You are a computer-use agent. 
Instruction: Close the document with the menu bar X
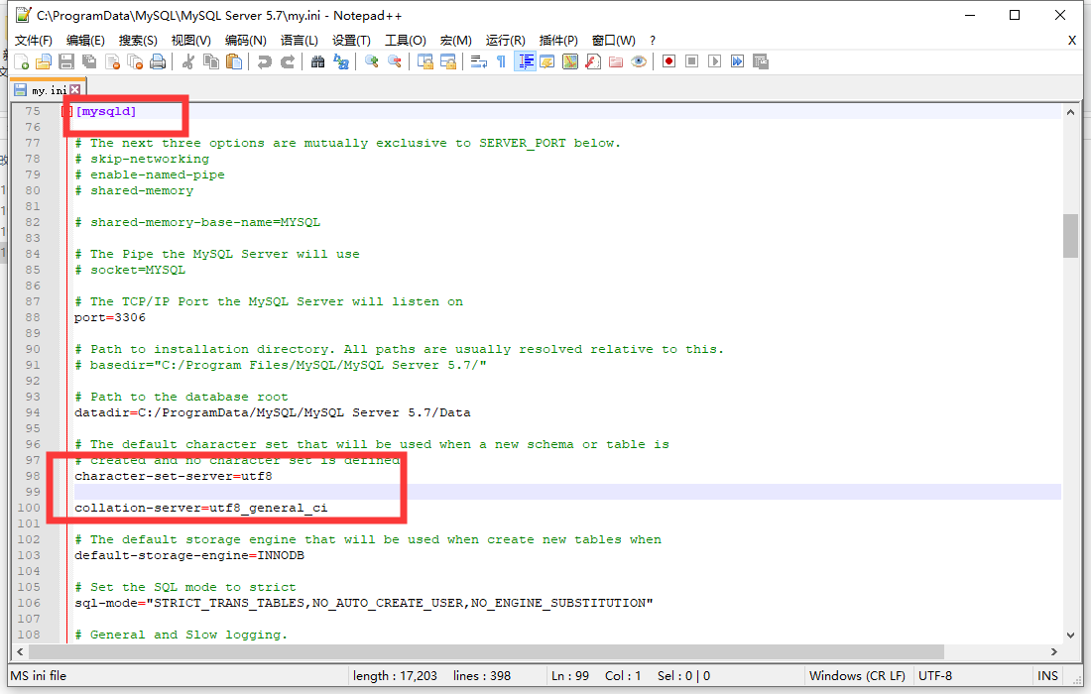pyautogui.click(x=1071, y=41)
